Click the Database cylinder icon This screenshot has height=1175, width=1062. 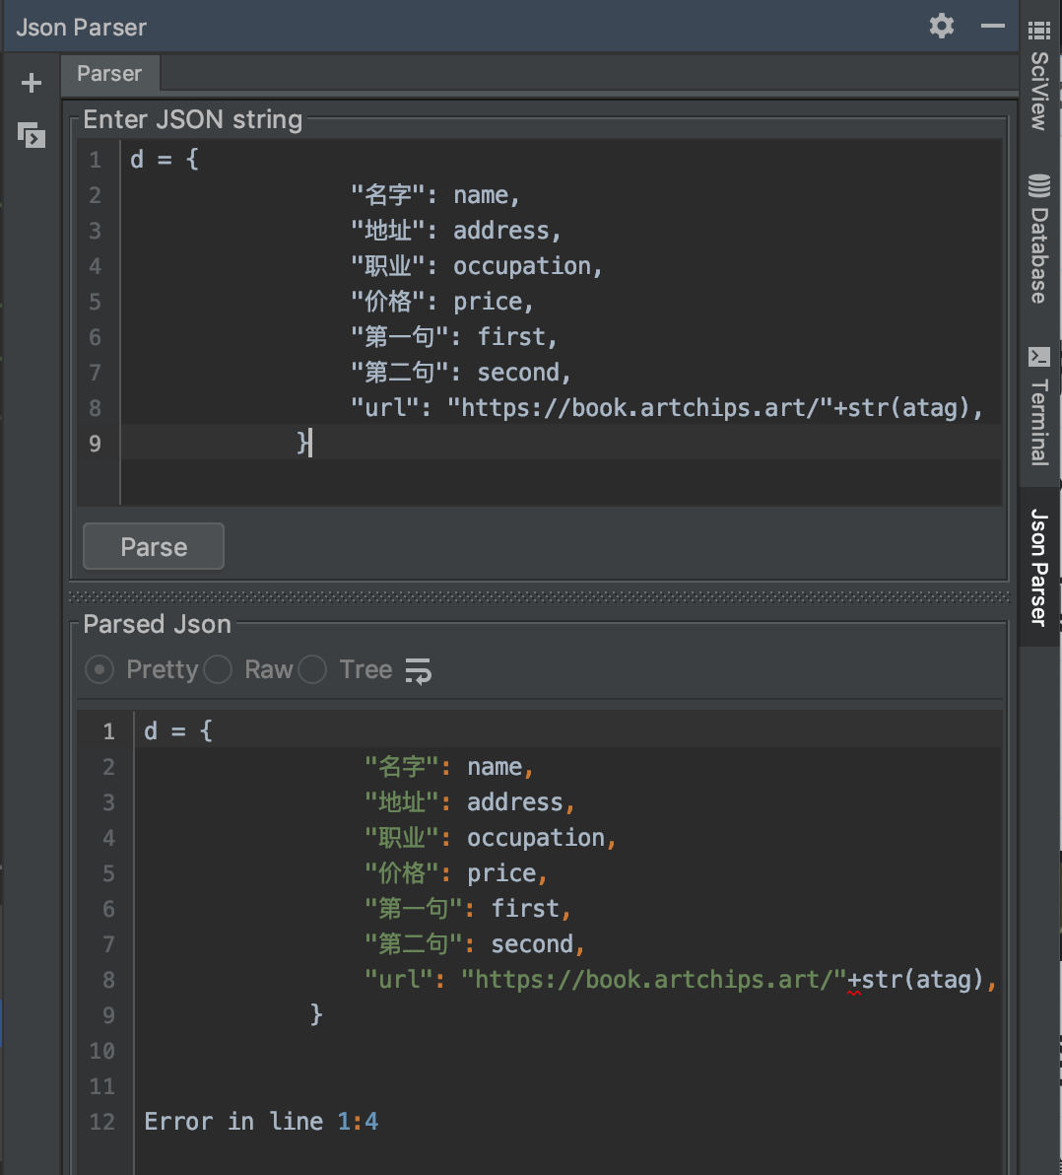[1039, 185]
